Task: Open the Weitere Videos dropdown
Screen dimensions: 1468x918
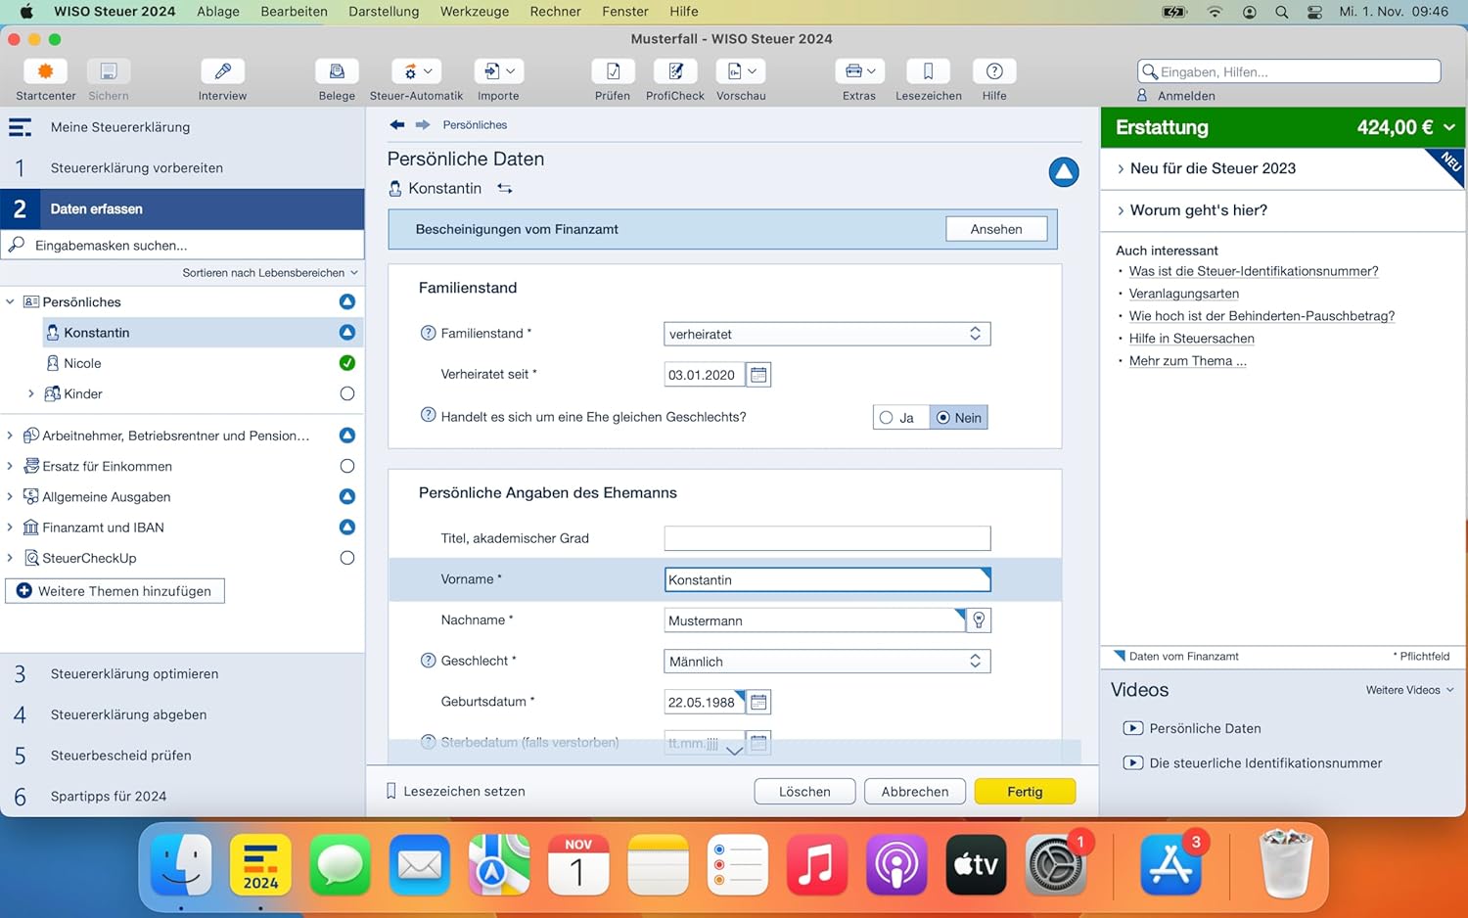Action: 1410,690
